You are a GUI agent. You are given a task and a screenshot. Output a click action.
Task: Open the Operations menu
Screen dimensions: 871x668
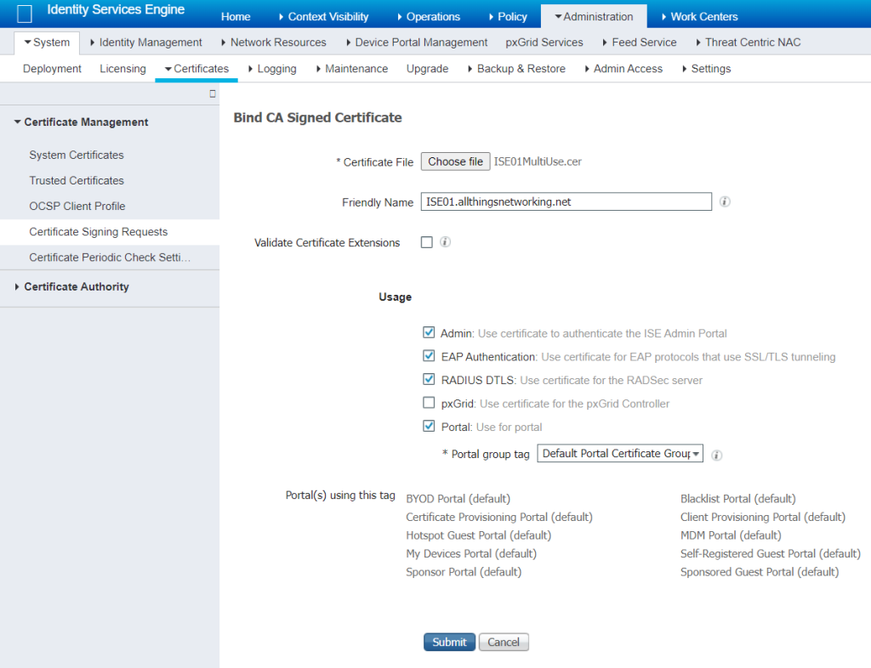[429, 17]
